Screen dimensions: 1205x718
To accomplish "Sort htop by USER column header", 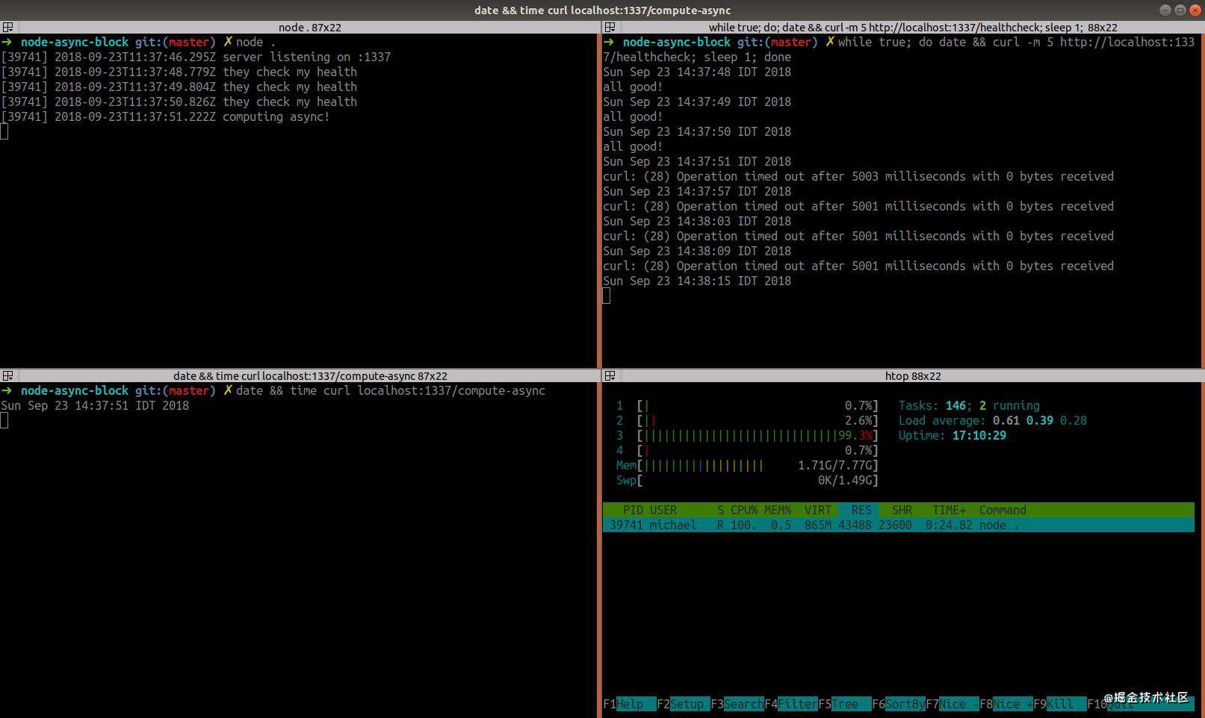I will click(x=663, y=510).
